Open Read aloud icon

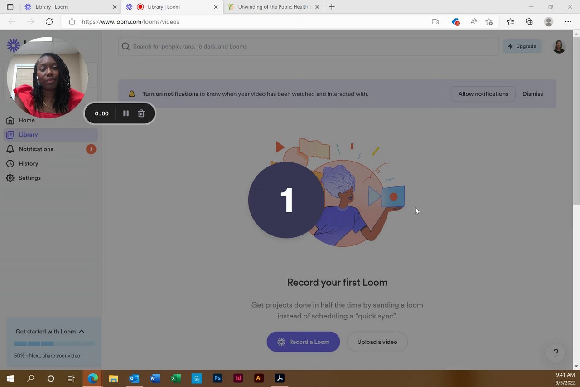pyautogui.click(x=474, y=21)
